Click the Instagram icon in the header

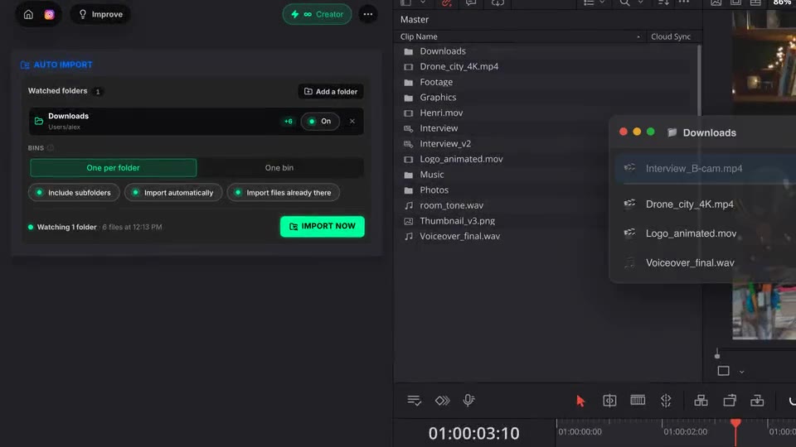(x=49, y=14)
